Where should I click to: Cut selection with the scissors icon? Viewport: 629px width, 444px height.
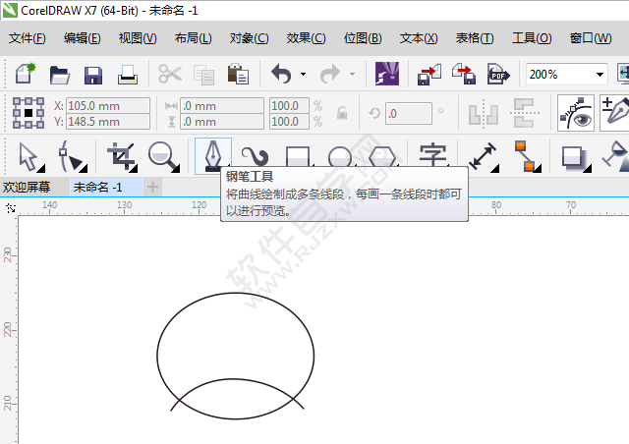pyautogui.click(x=170, y=74)
